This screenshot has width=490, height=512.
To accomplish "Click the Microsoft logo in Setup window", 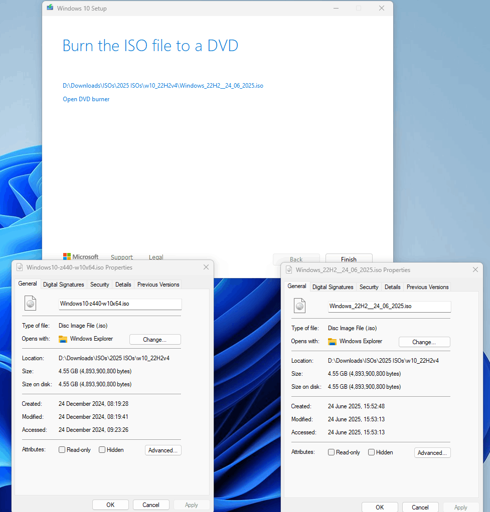I will click(81, 257).
